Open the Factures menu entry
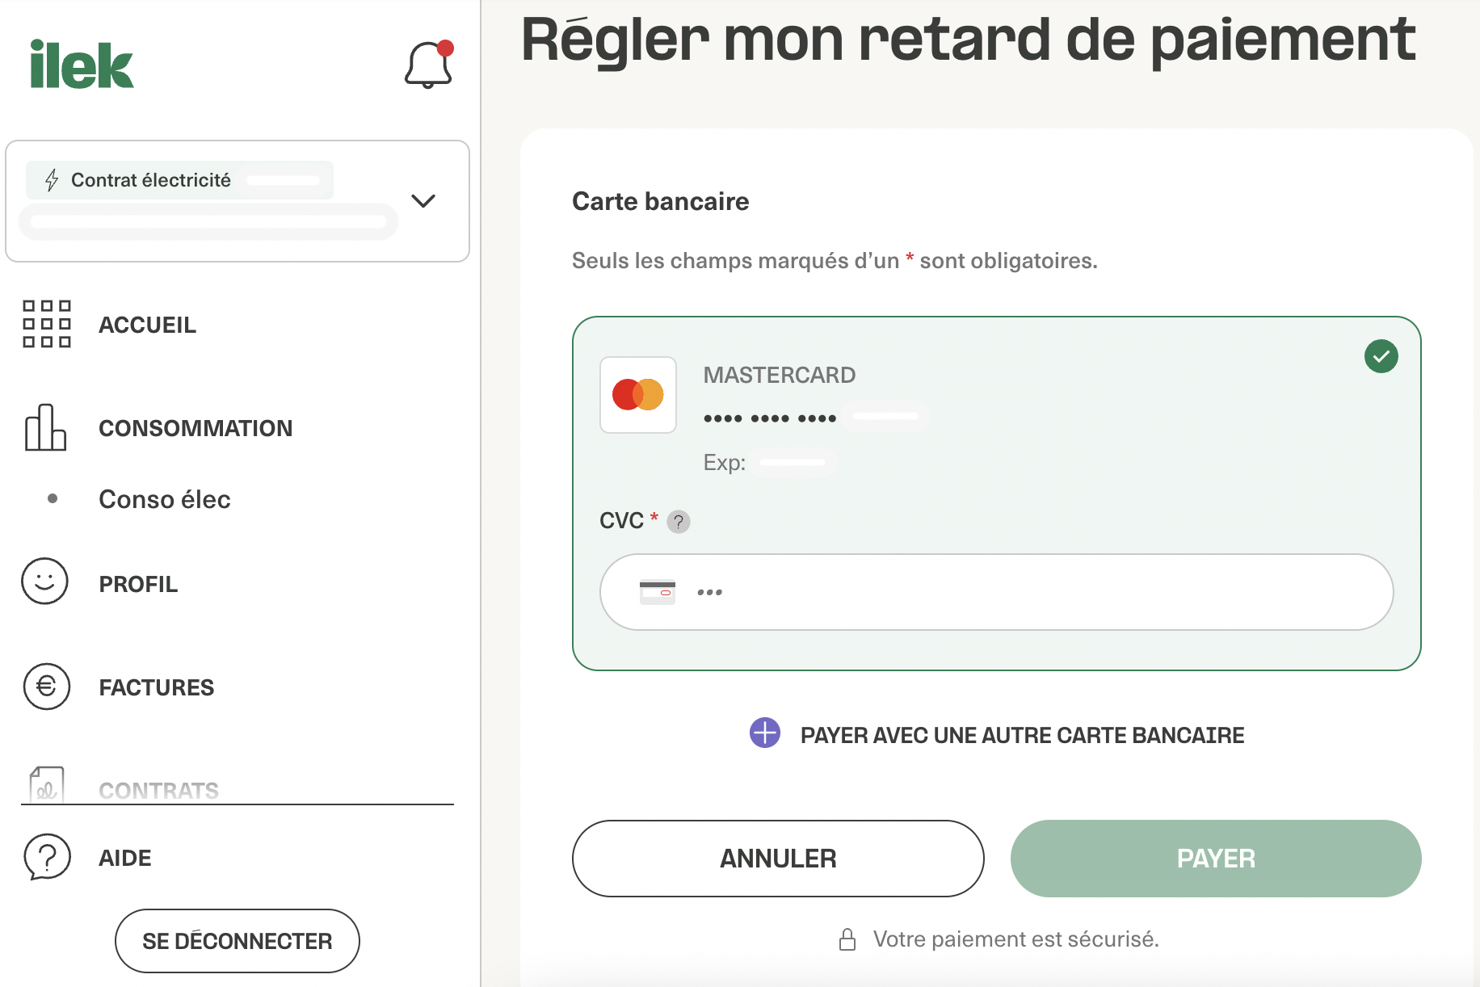This screenshot has width=1480, height=987. coord(156,687)
